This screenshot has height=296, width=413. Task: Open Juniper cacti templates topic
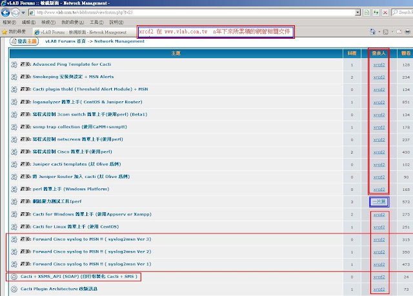coord(77,164)
